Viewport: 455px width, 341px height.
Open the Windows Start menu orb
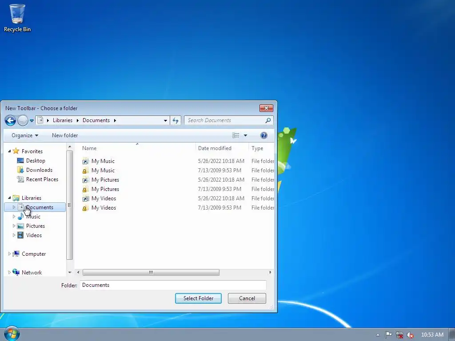point(12,333)
